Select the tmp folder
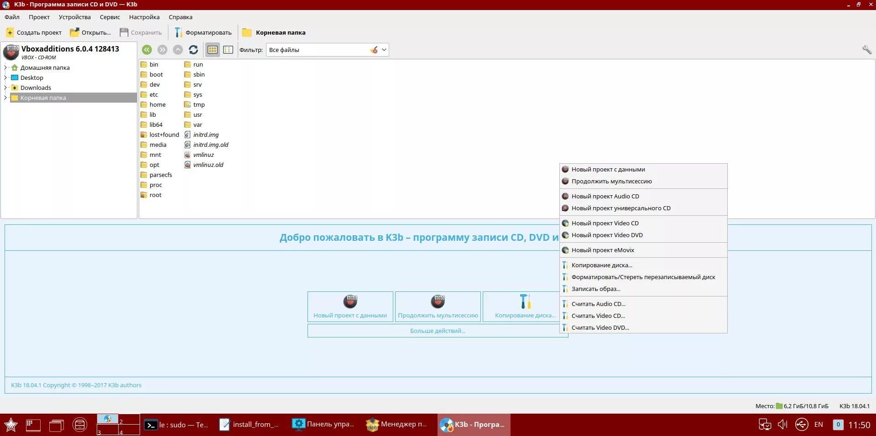The height and width of the screenshot is (436, 876). point(195,104)
